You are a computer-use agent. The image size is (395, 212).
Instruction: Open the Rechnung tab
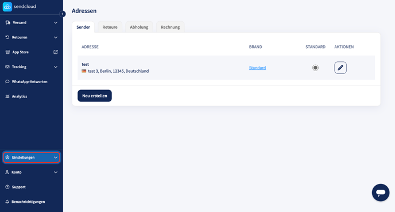click(x=171, y=27)
